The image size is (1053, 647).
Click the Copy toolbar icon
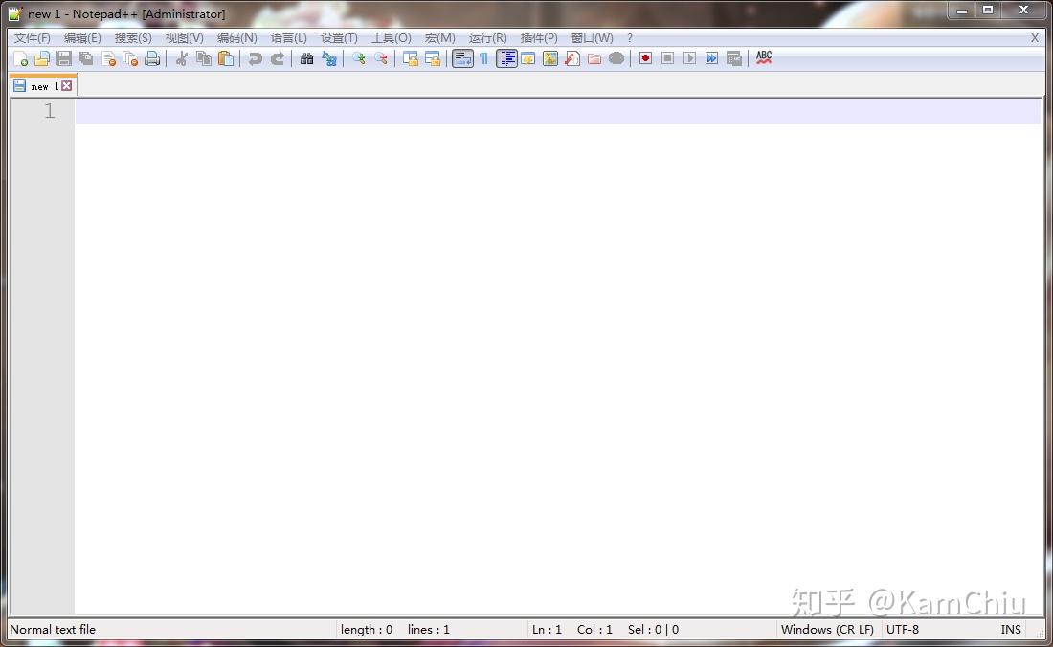click(204, 58)
